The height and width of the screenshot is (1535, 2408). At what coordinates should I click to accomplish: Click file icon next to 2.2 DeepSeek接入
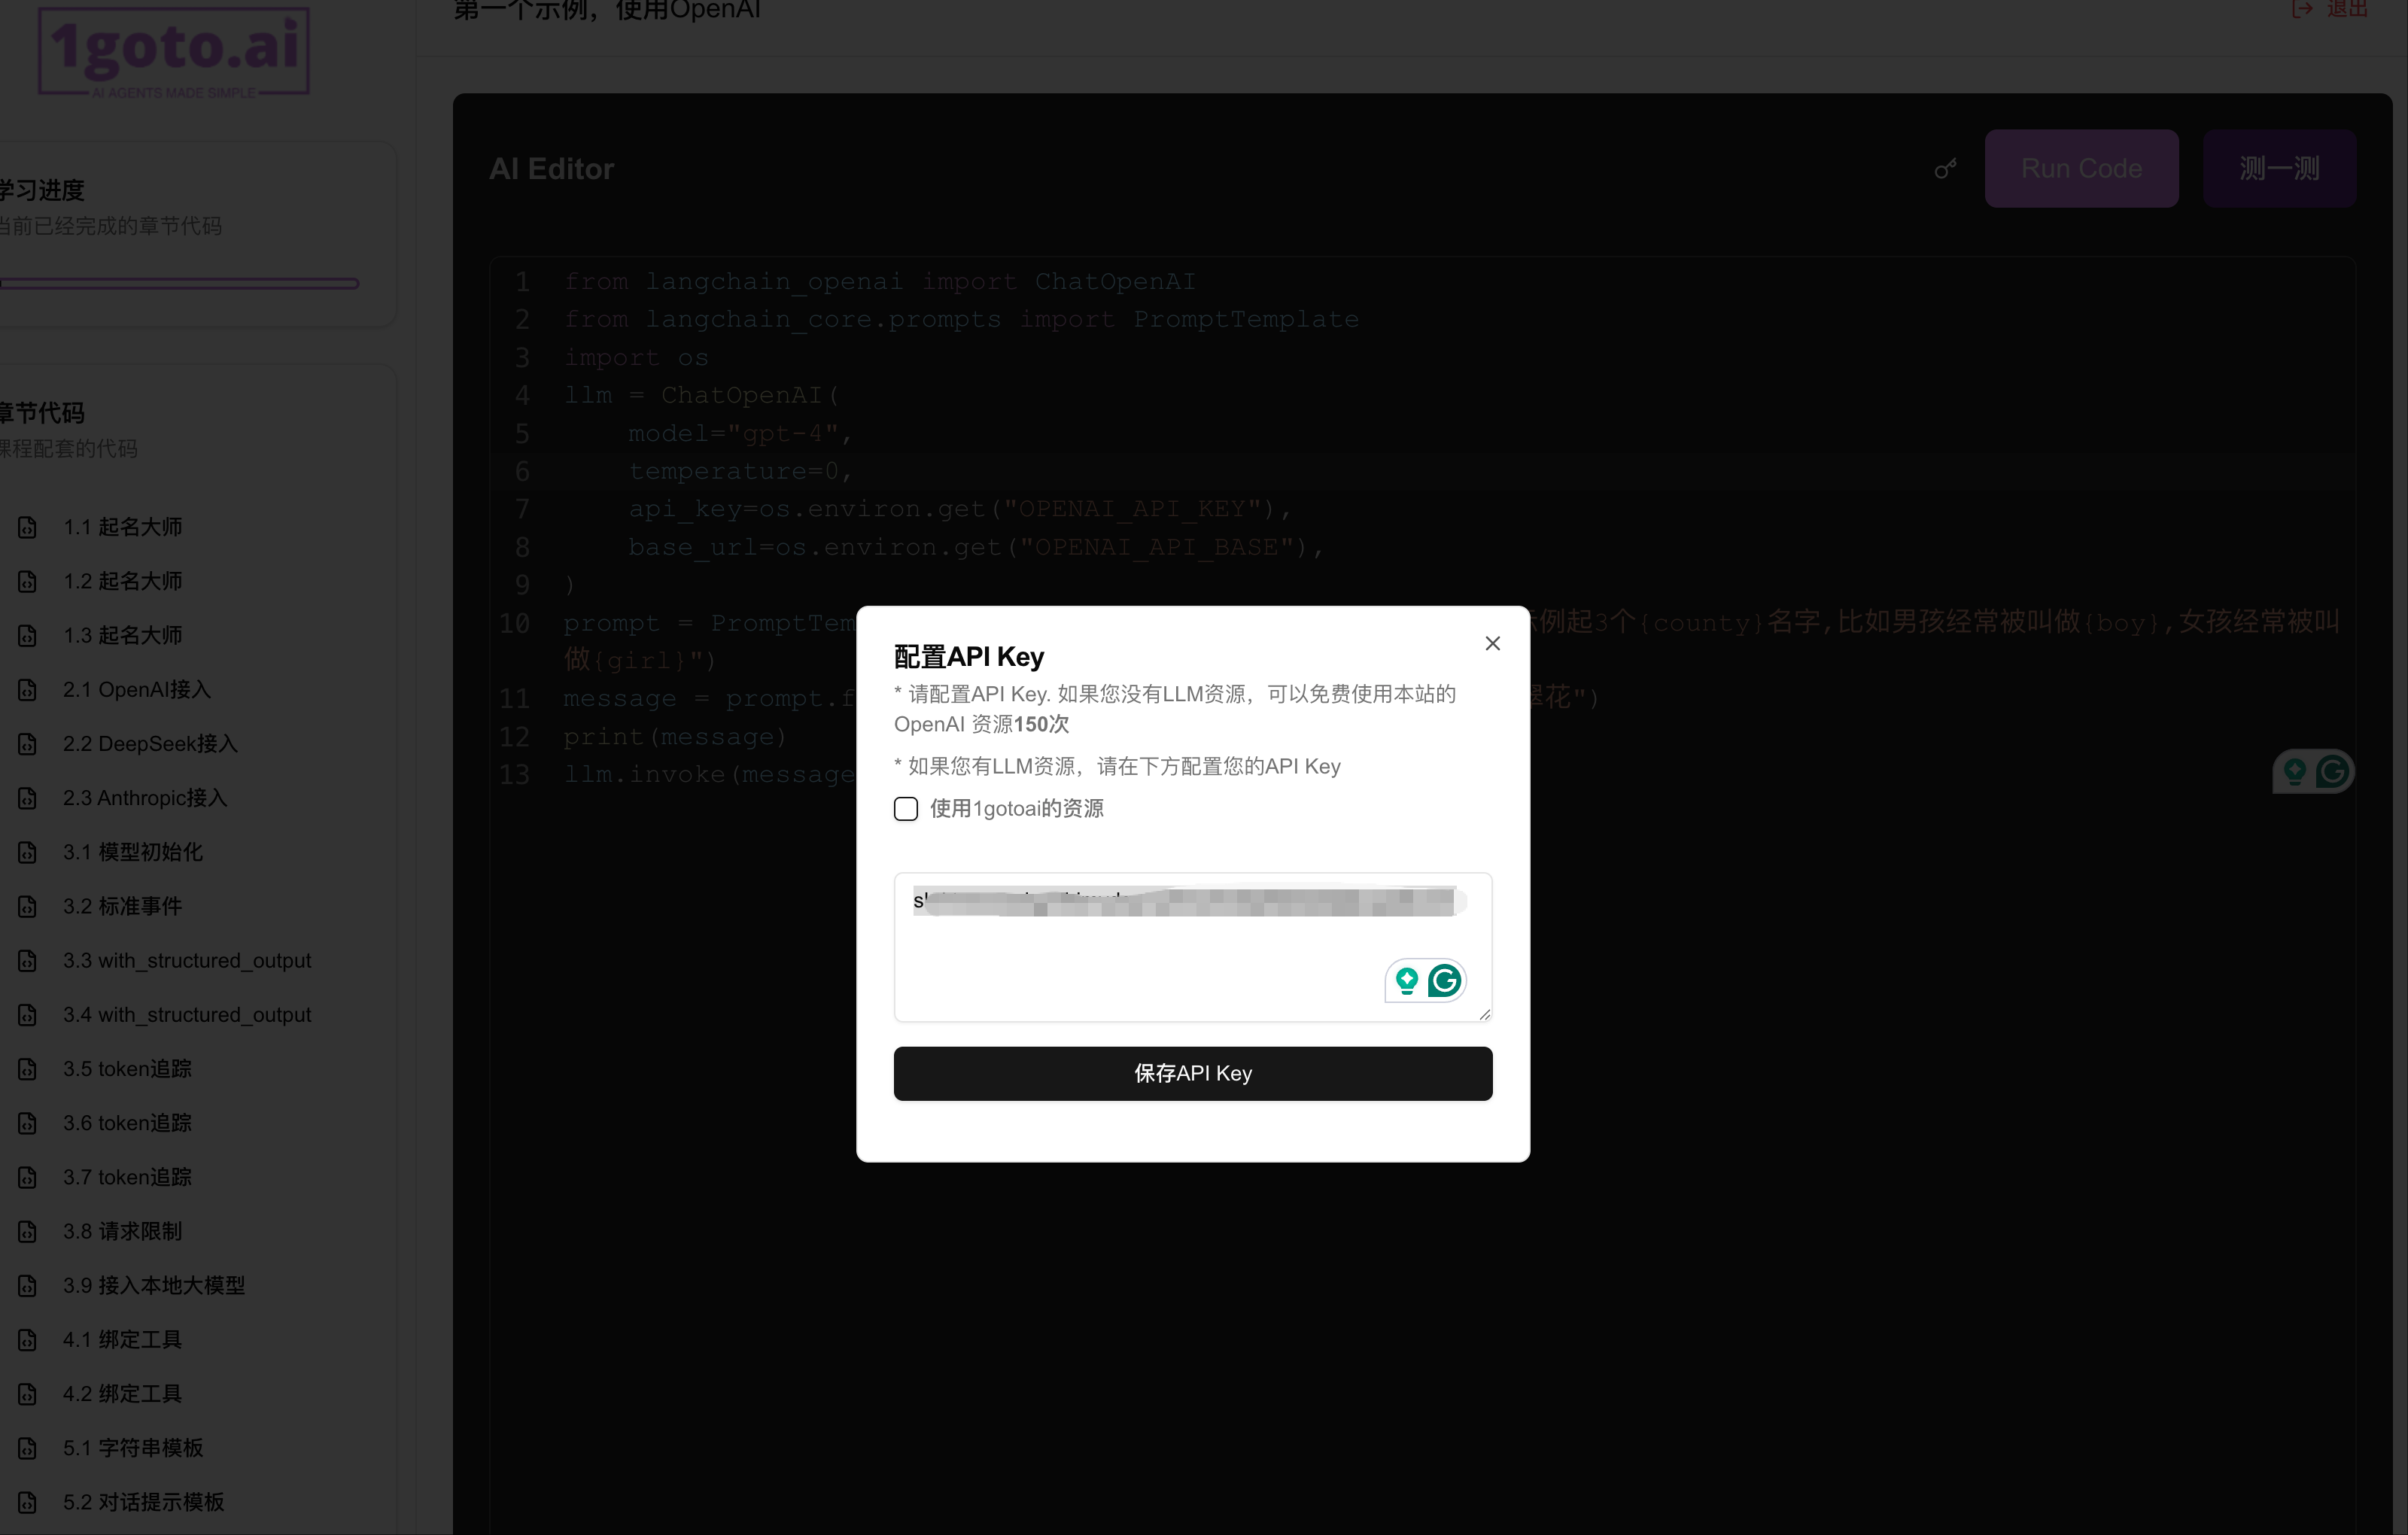28,744
